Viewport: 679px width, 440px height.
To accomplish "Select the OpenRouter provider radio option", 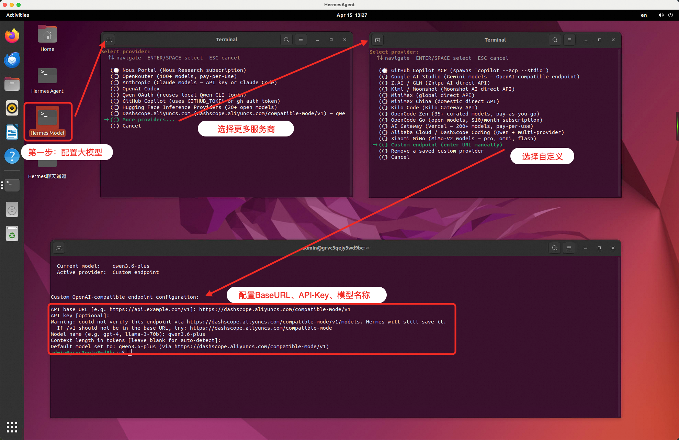I will pos(116,76).
